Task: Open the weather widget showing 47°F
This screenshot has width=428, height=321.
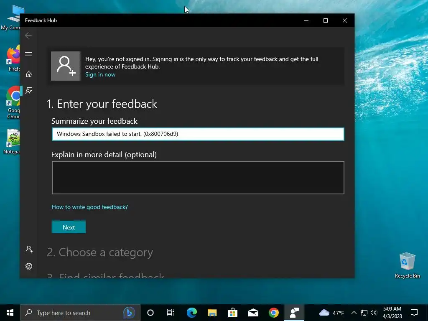Action: pos(331,313)
